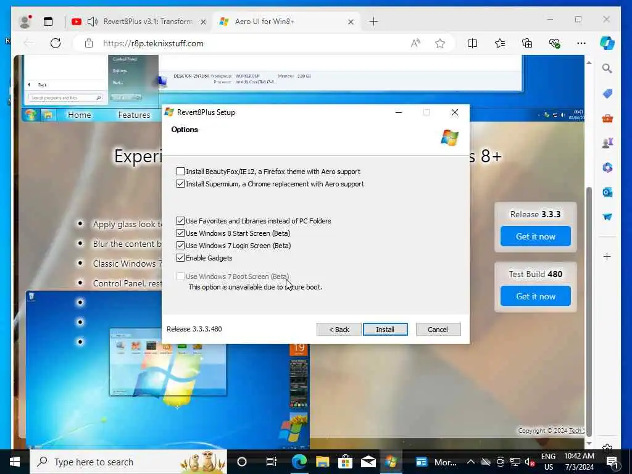Open the sidebar search icon
The image size is (632, 474).
(607, 69)
